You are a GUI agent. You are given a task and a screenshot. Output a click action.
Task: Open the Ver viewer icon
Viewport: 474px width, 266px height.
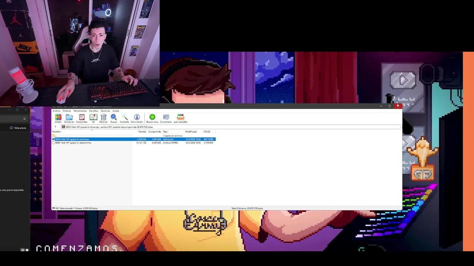point(93,118)
